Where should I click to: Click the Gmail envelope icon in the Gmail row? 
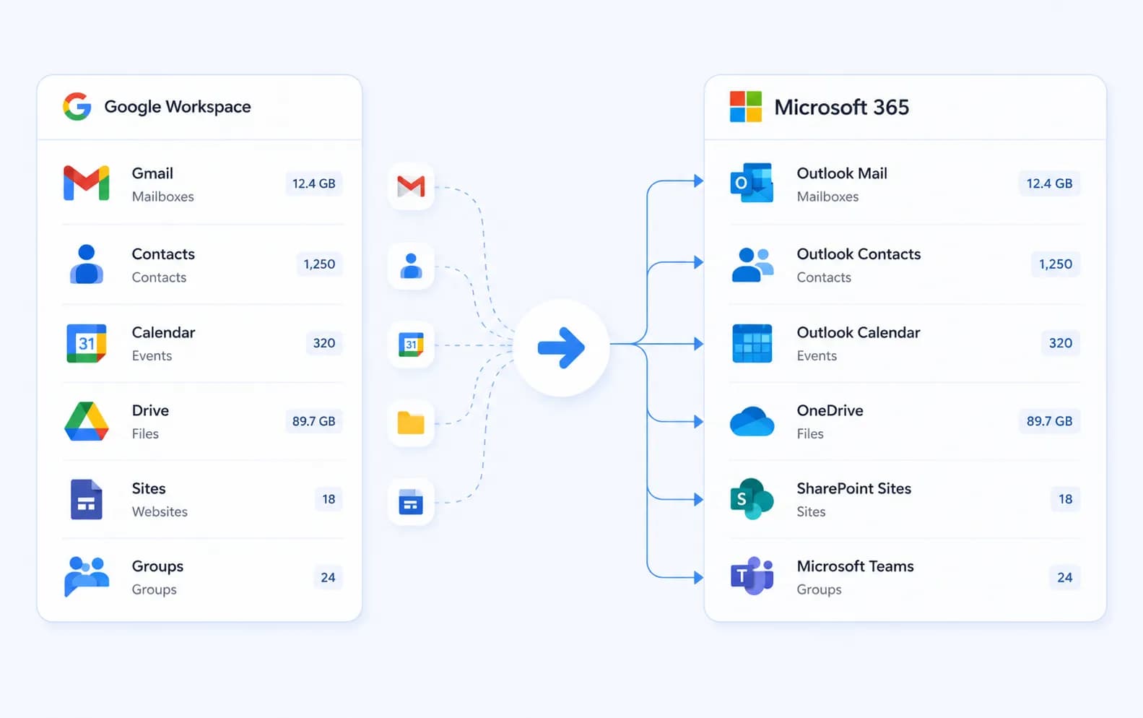87,183
